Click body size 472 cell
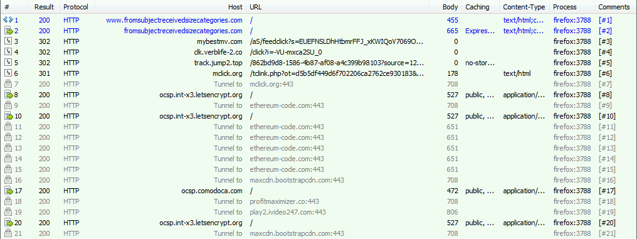The width and height of the screenshot is (637, 239). (x=453, y=191)
